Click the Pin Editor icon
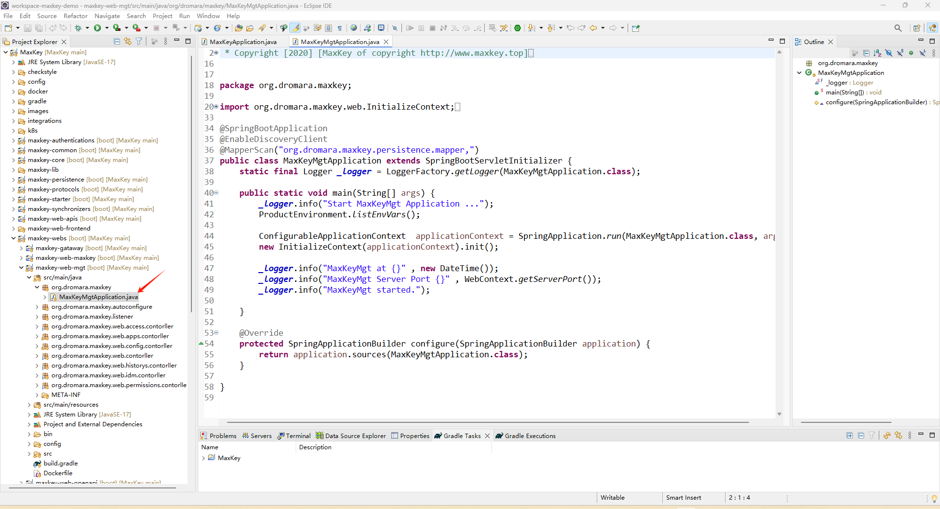Viewport: 940px width, 509px height. 636,28
